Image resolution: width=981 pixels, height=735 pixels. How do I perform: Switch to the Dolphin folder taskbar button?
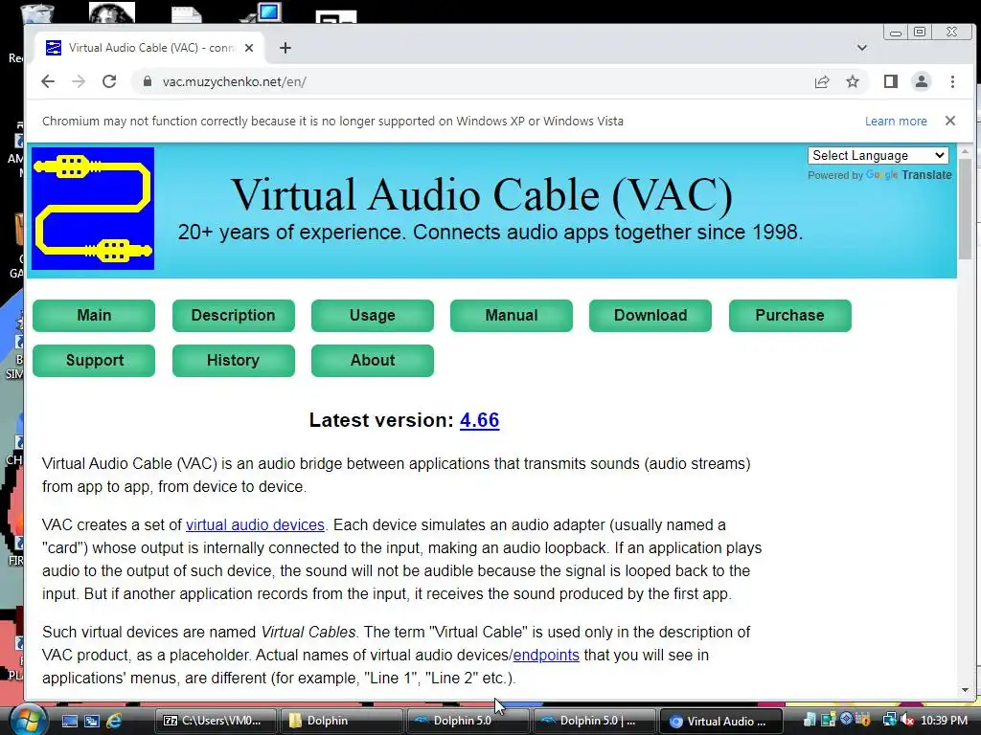coord(341,721)
